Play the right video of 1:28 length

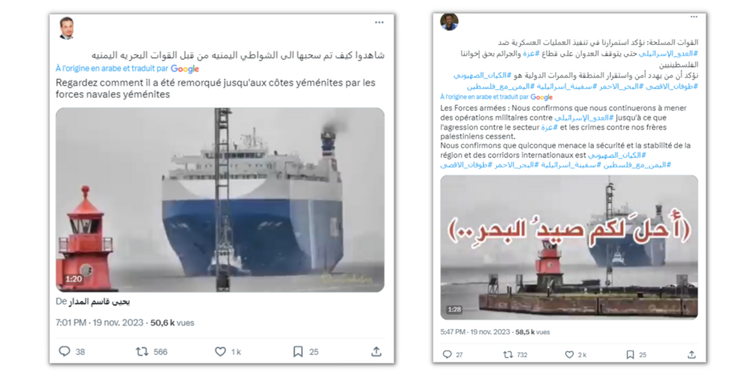click(569, 247)
